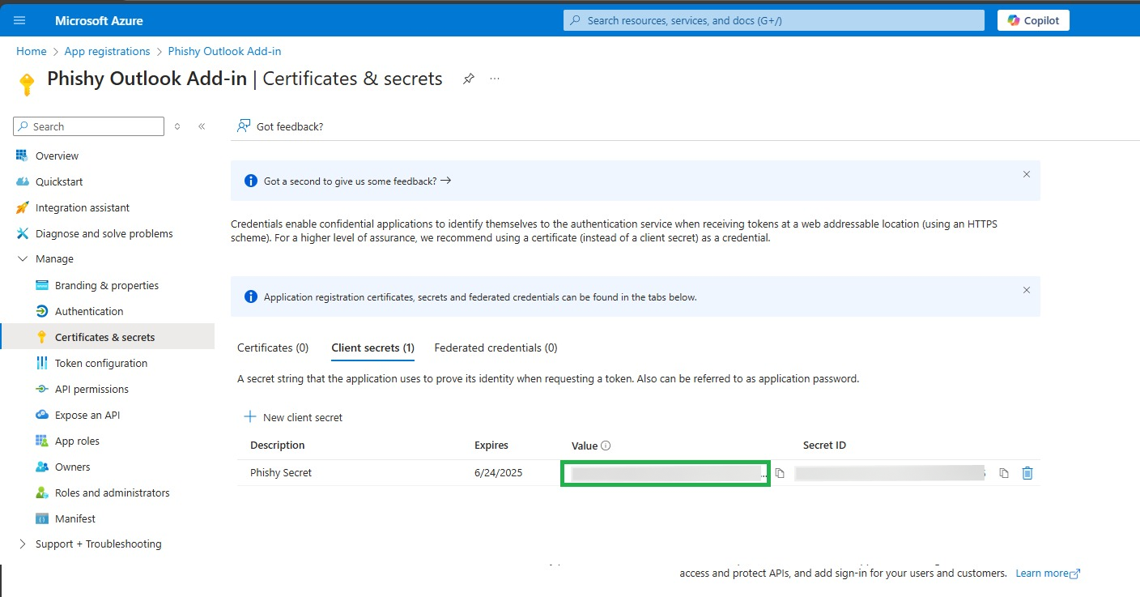Toggle the sidebar expand/collapse-all arrows
Screen dimensions: 1140x597
click(177, 126)
